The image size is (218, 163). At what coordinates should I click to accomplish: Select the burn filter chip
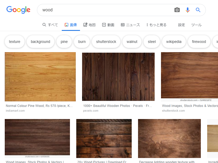point(82,41)
